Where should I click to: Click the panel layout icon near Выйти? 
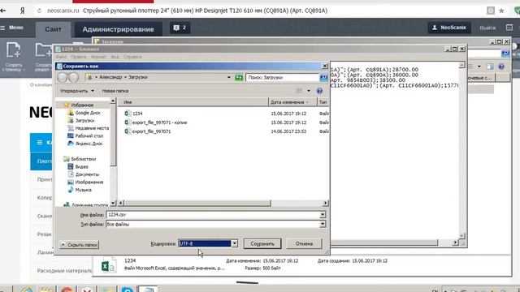[x=509, y=28]
